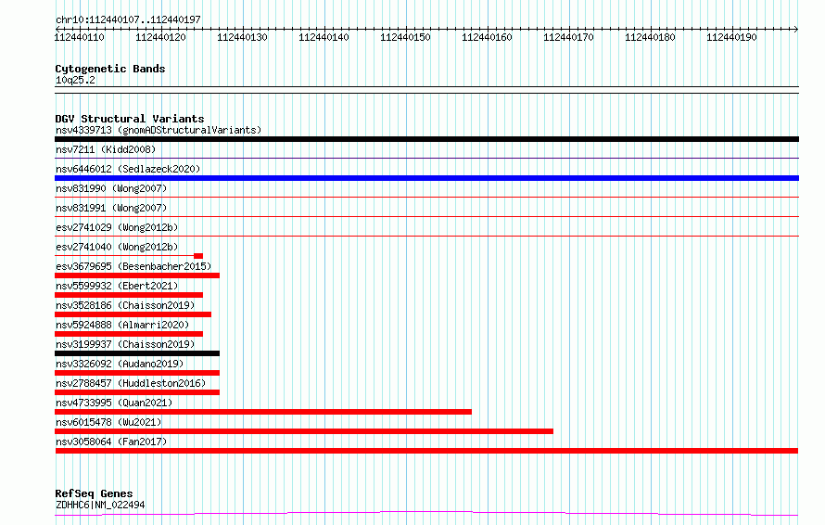Click the nsv831990 (Wong2007) label
Screen dimensions: 825x525
point(111,188)
